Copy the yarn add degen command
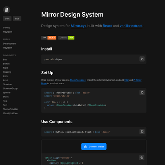Viewport: 165px width, 165px height. (142, 59)
